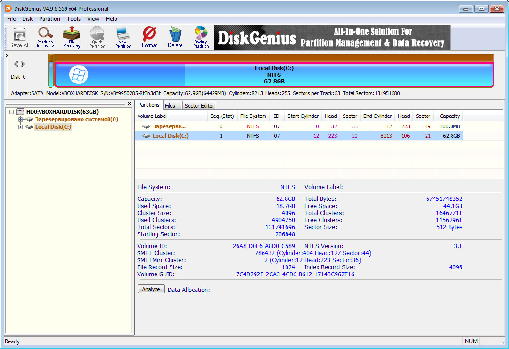Open the Tools menu
The height and width of the screenshot is (349, 509).
point(74,19)
